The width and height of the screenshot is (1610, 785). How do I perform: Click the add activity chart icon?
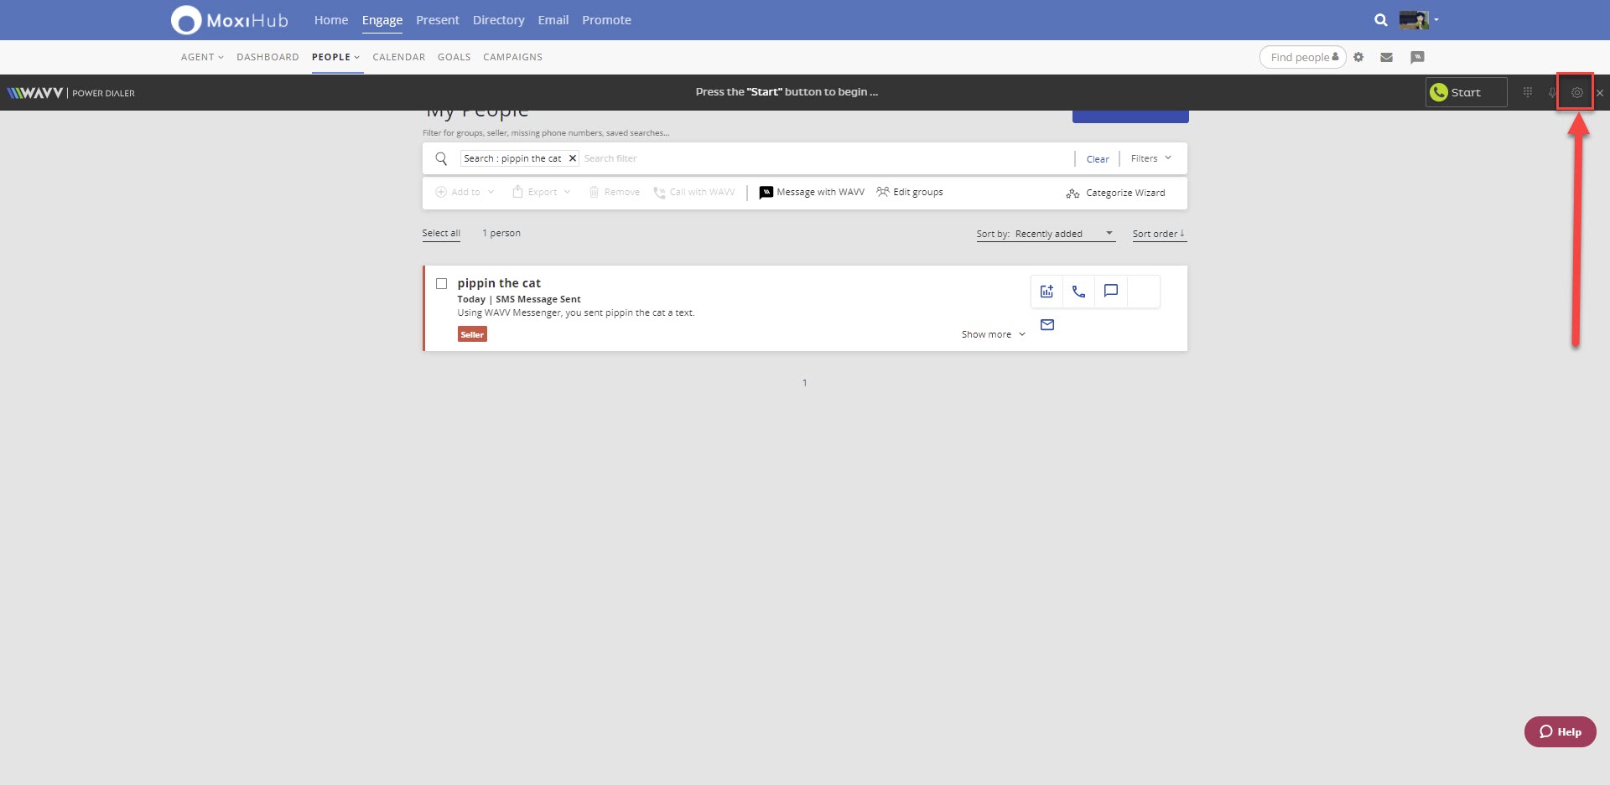1046,292
